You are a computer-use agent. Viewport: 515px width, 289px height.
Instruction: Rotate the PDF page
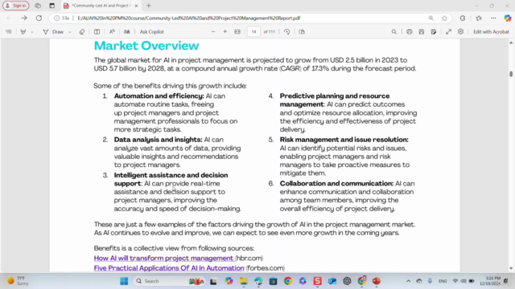click(x=286, y=32)
